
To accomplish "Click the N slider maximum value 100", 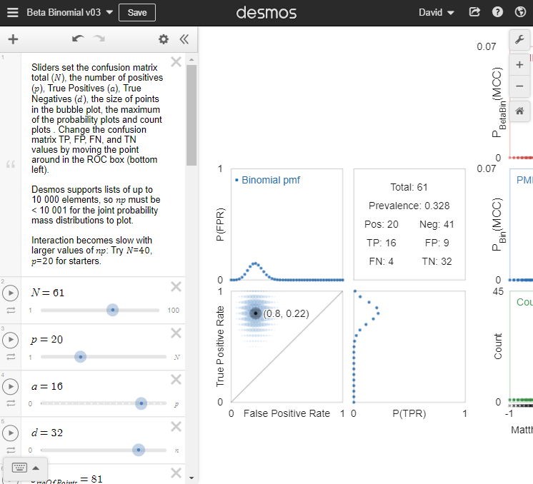I will [174, 310].
